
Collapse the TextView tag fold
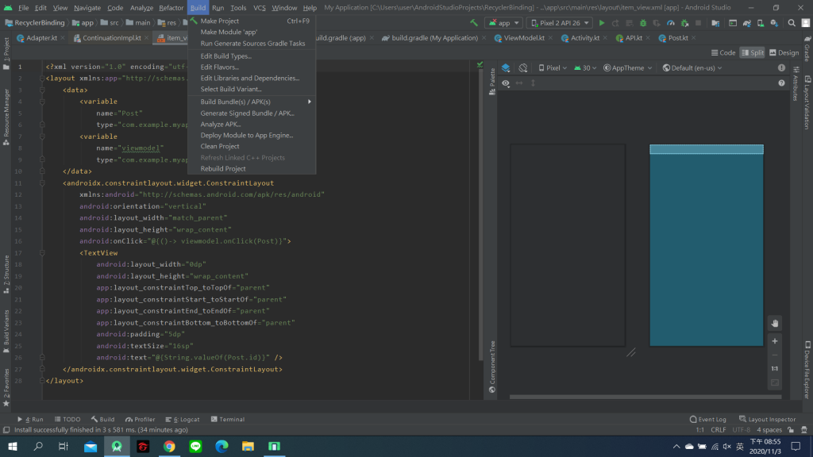pyautogui.click(x=42, y=253)
